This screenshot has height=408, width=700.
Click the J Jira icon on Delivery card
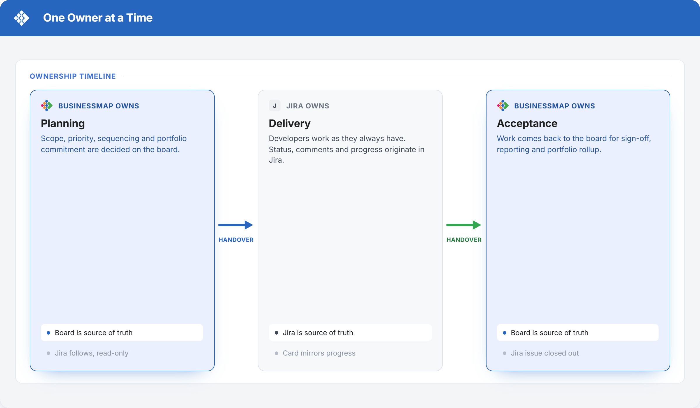pyautogui.click(x=274, y=105)
